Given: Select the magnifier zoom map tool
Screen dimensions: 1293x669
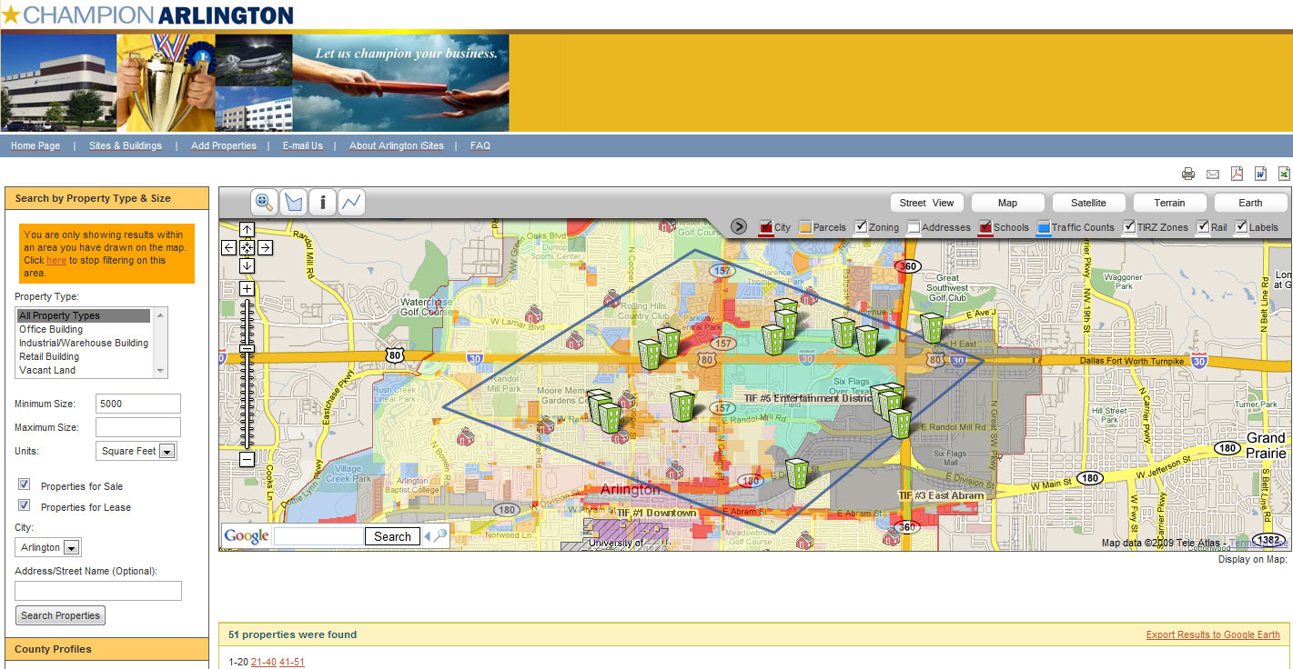Looking at the screenshot, I should (x=264, y=202).
